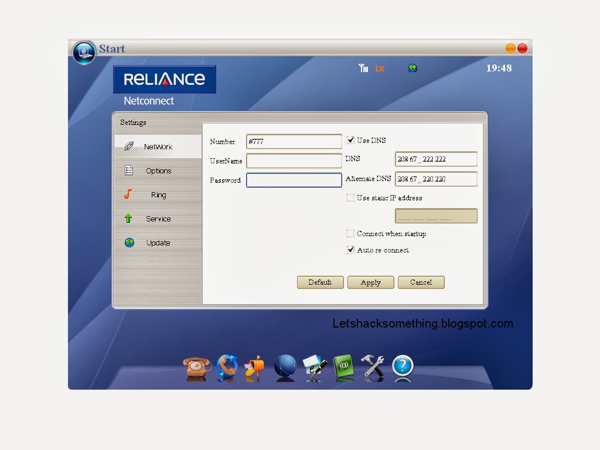Image resolution: width=600 pixels, height=450 pixels.
Task: Click the Start orb icon
Action: (x=84, y=52)
